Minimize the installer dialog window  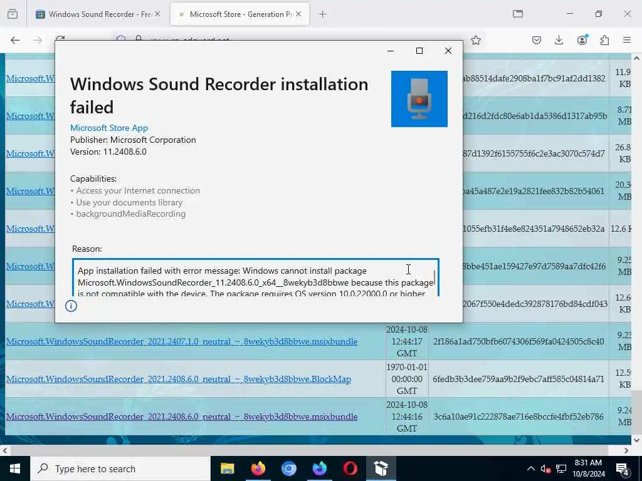click(x=391, y=51)
